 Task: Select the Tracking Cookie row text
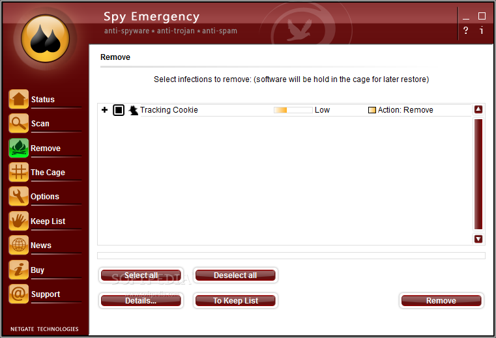pos(169,110)
